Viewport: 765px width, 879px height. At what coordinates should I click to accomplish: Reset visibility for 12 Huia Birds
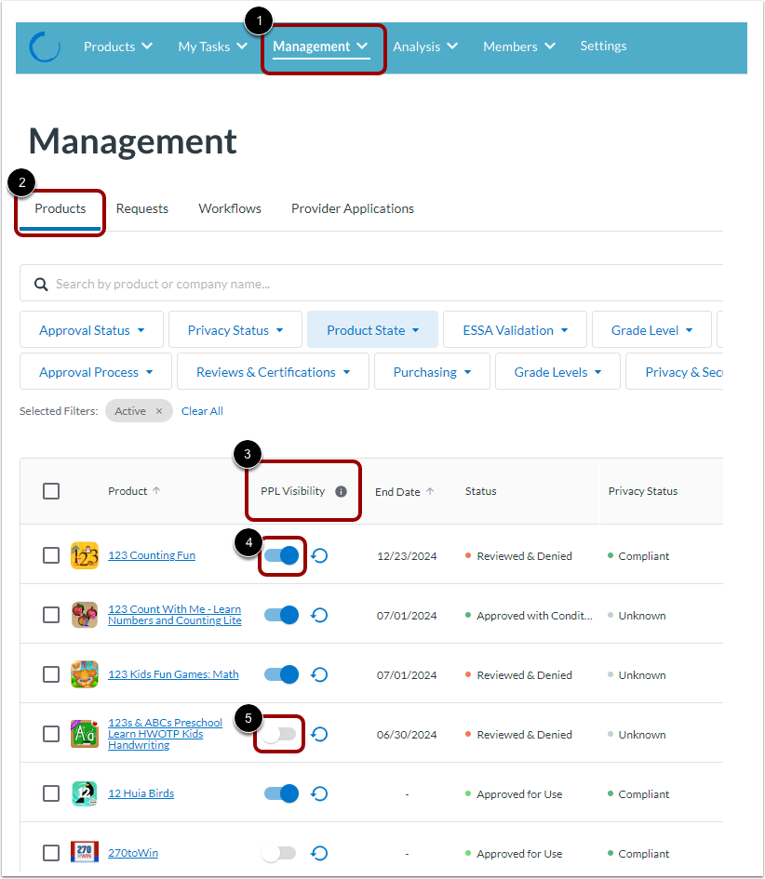pyautogui.click(x=319, y=793)
